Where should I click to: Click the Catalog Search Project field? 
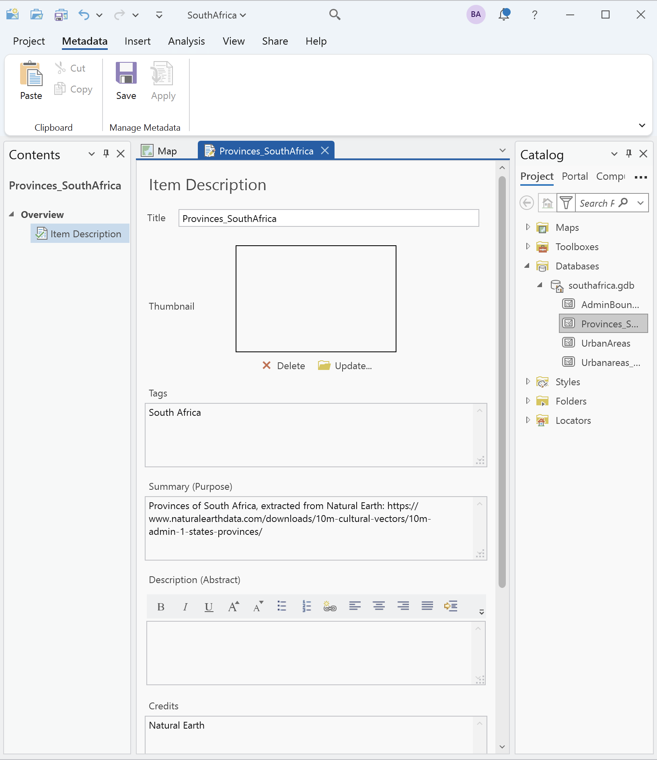[x=597, y=203]
